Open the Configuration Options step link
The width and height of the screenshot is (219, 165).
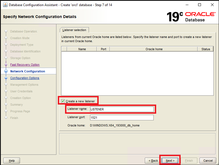[25, 78]
